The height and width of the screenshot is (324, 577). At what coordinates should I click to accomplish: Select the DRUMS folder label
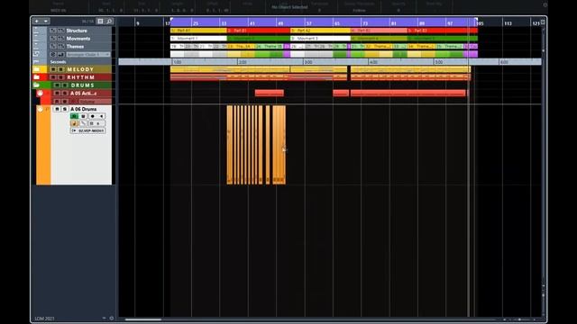pyautogui.click(x=83, y=85)
